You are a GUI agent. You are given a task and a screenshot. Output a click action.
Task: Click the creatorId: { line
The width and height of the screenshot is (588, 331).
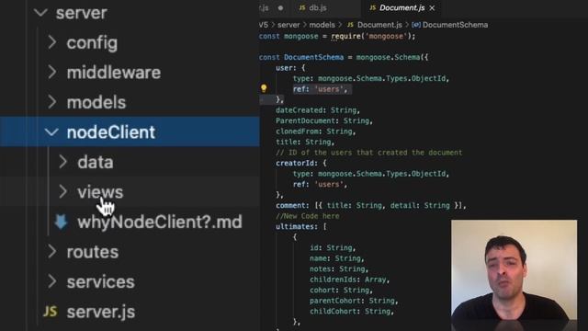coord(301,164)
